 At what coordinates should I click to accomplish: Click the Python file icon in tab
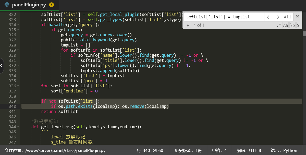(7, 5)
